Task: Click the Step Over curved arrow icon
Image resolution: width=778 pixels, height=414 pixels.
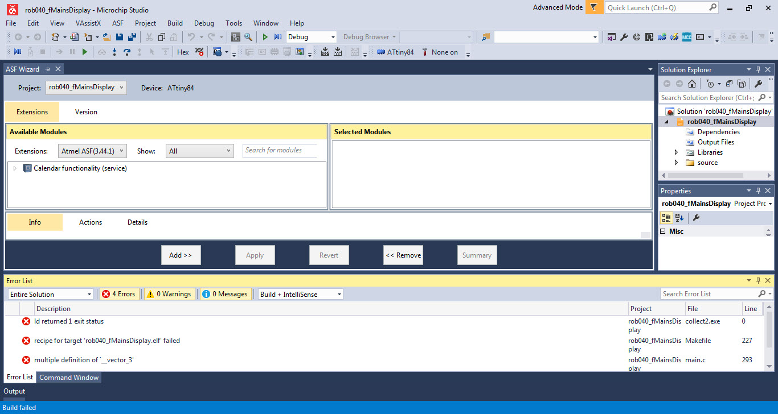Action: tap(127, 52)
